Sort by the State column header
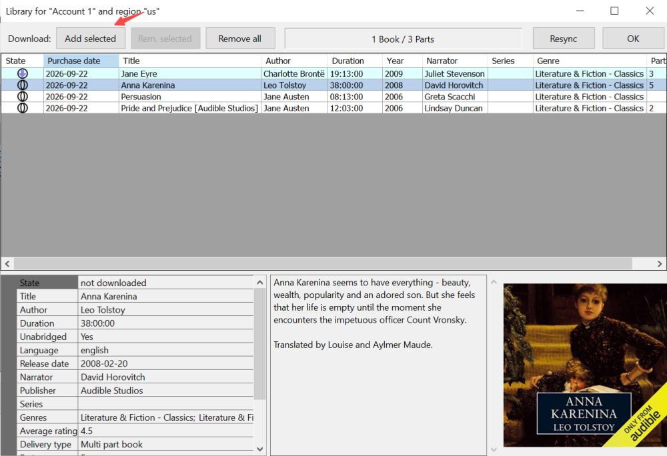The height and width of the screenshot is (456, 667). pyautogui.click(x=22, y=61)
